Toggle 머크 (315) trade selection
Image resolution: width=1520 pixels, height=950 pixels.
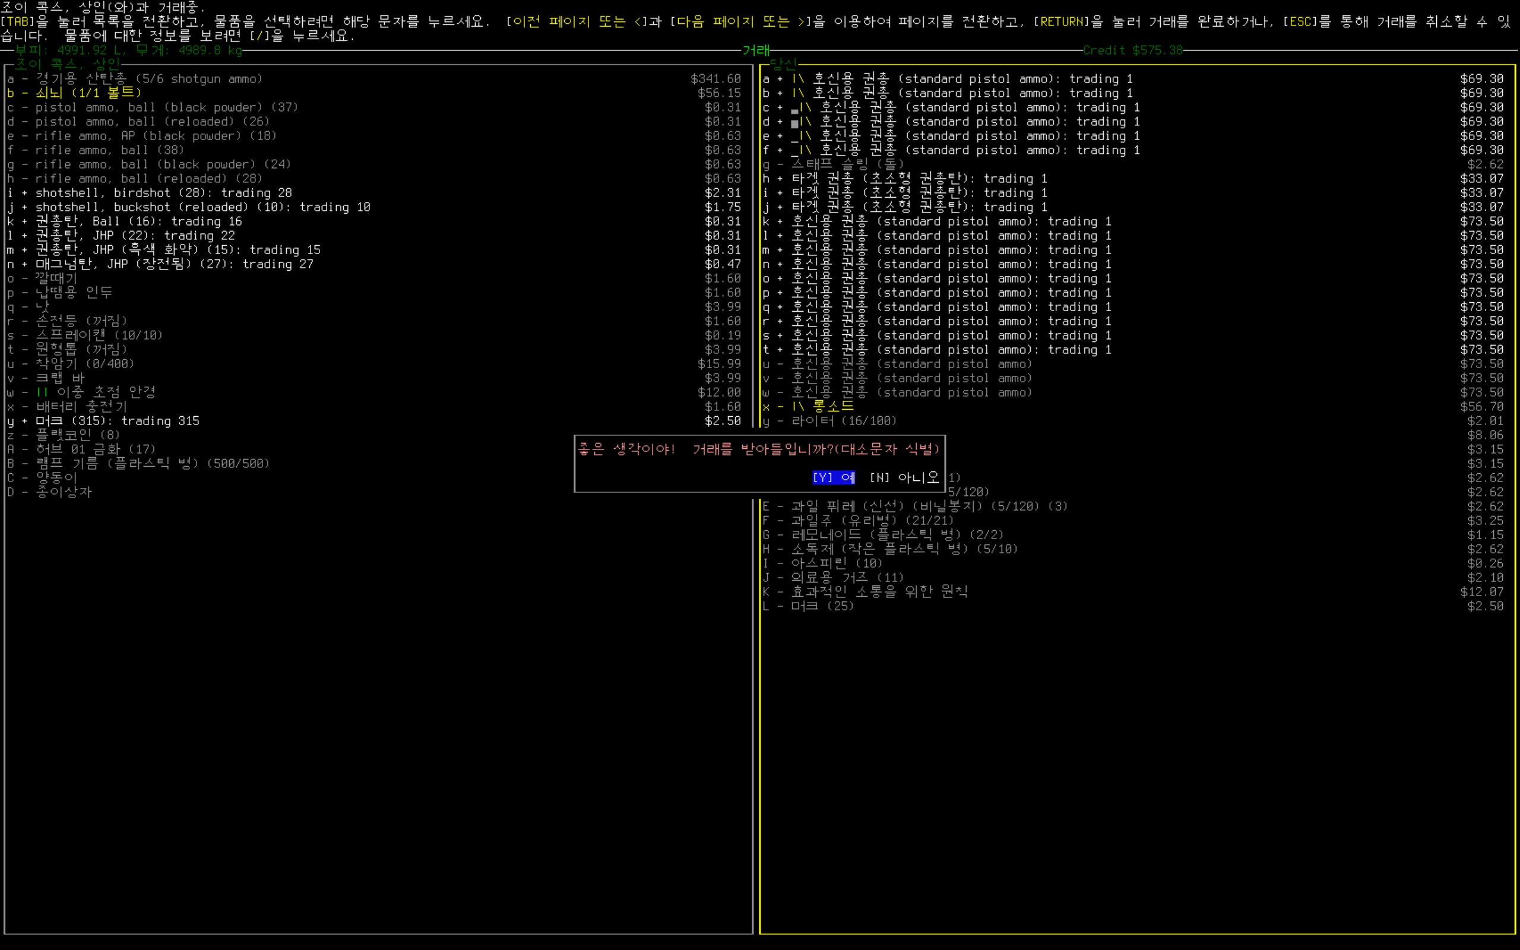[x=117, y=421]
